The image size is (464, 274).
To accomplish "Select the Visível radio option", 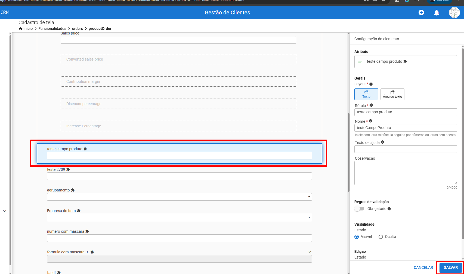I will (357, 237).
